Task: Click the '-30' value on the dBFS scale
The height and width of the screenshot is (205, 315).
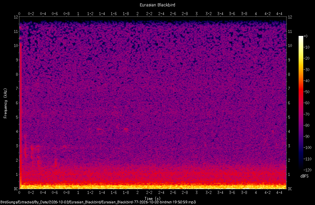Action: pyautogui.click(x=307, y=69)
